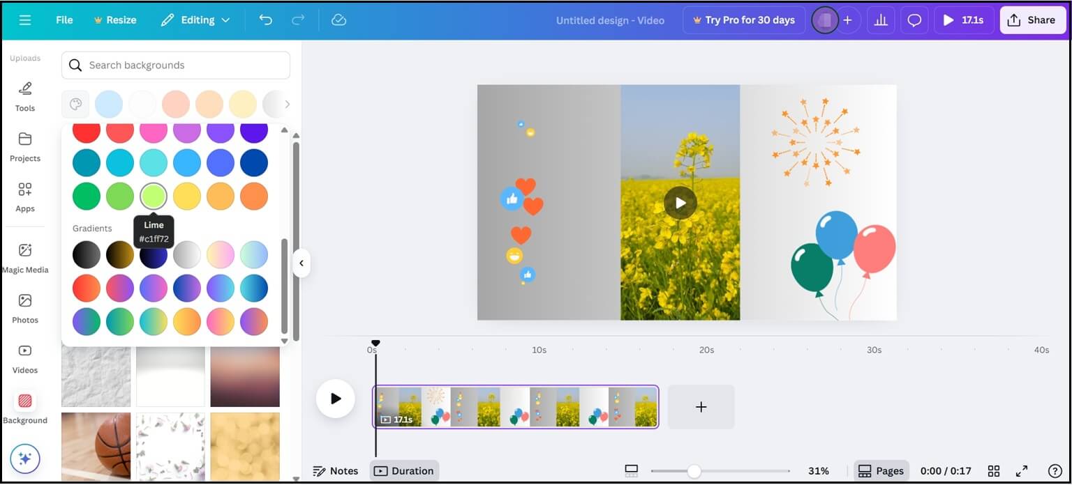This screenshot has height=485, width=1072.
Task: Choose the basketball background thumbnail
Action: coord(96,447)
